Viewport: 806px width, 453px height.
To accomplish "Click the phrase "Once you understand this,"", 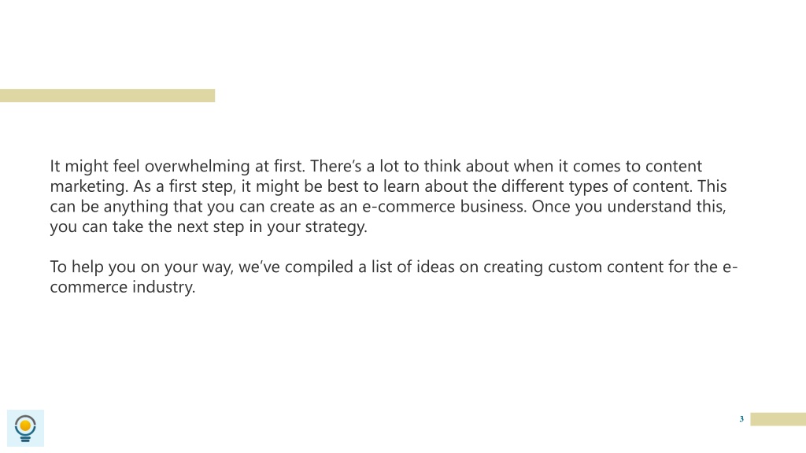I will click(629, 207).
